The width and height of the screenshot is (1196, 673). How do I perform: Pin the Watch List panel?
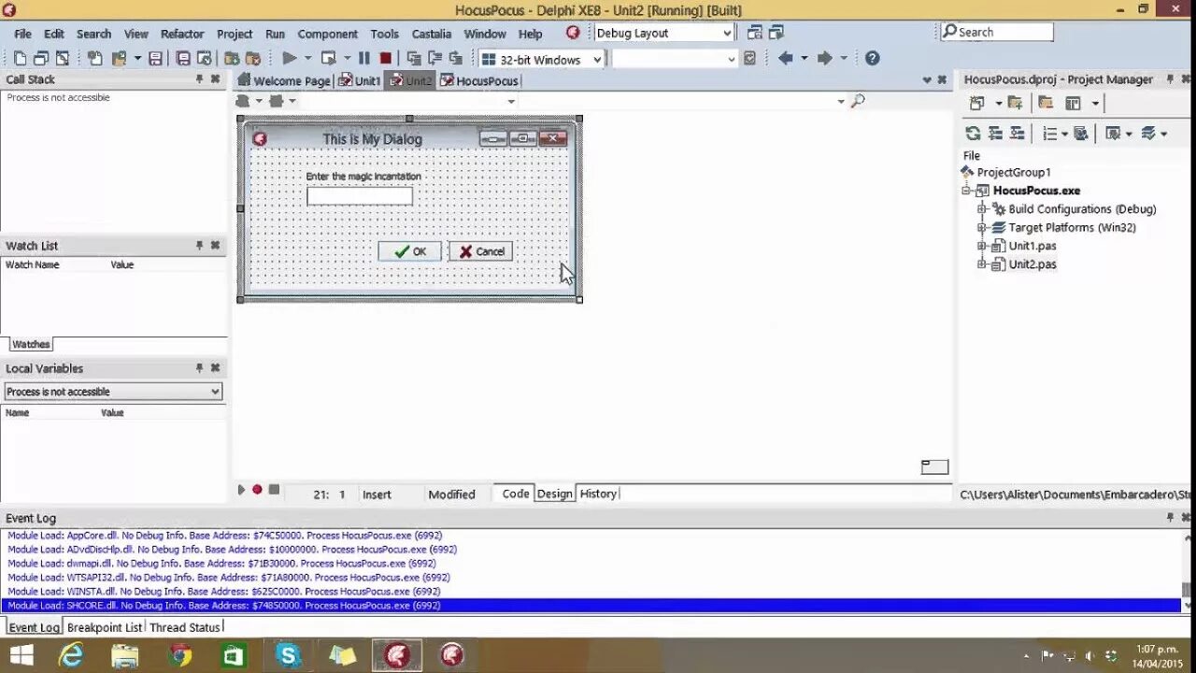pos(199,246)
